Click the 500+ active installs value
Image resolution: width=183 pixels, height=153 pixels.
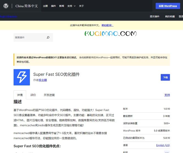(x=167, y=123)
